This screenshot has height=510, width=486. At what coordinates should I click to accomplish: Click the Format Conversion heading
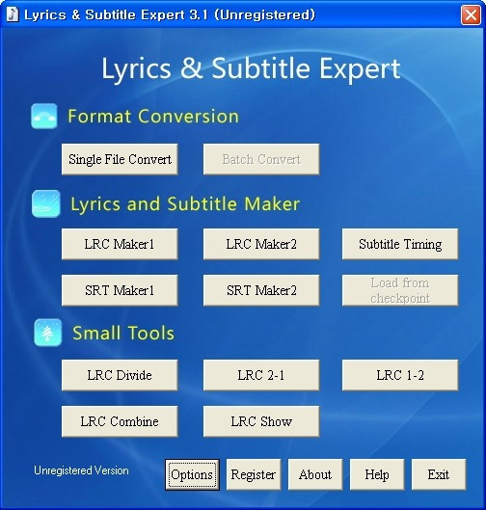(153, 116)
